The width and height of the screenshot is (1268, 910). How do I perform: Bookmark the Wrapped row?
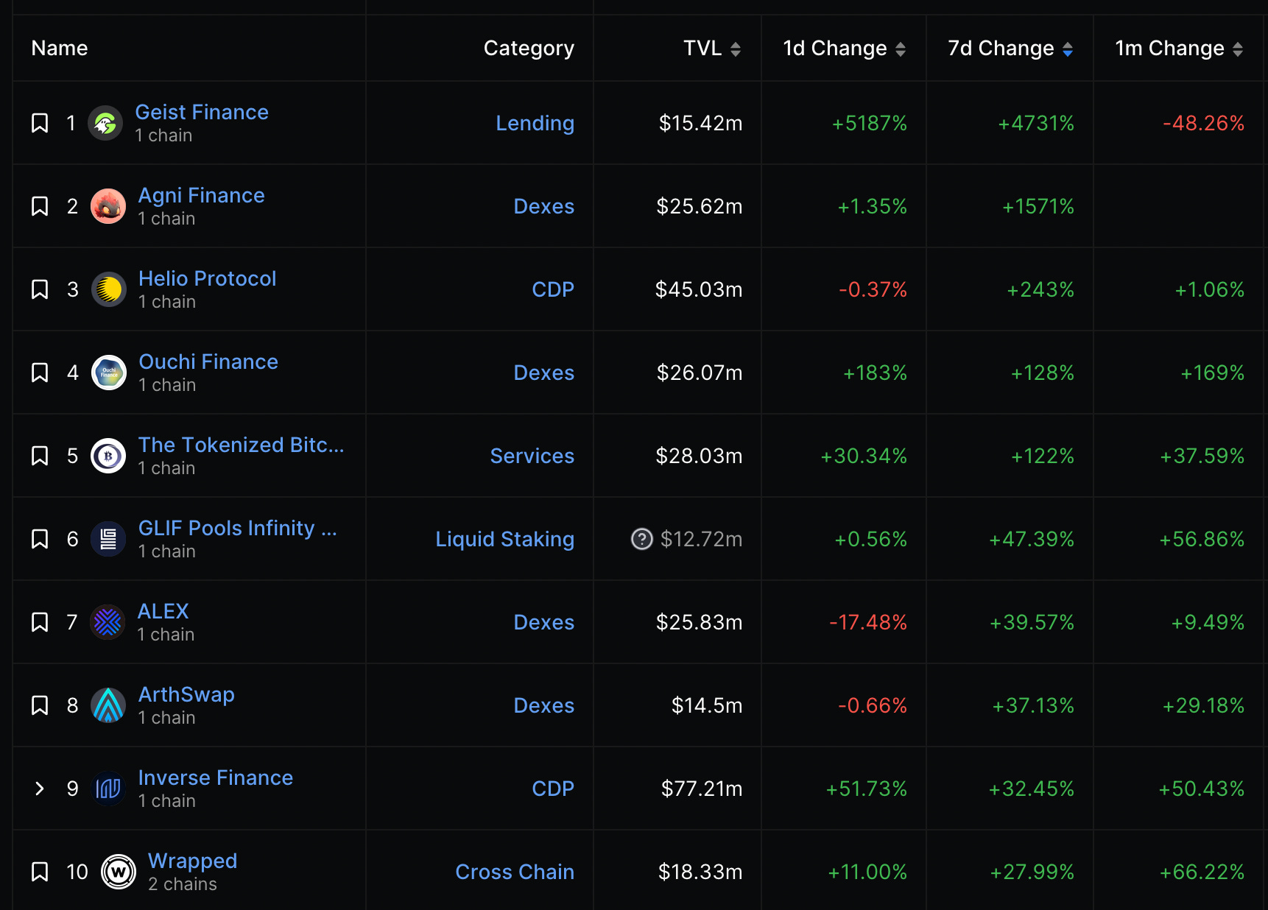pyautogui.click(x=40, y=872)
